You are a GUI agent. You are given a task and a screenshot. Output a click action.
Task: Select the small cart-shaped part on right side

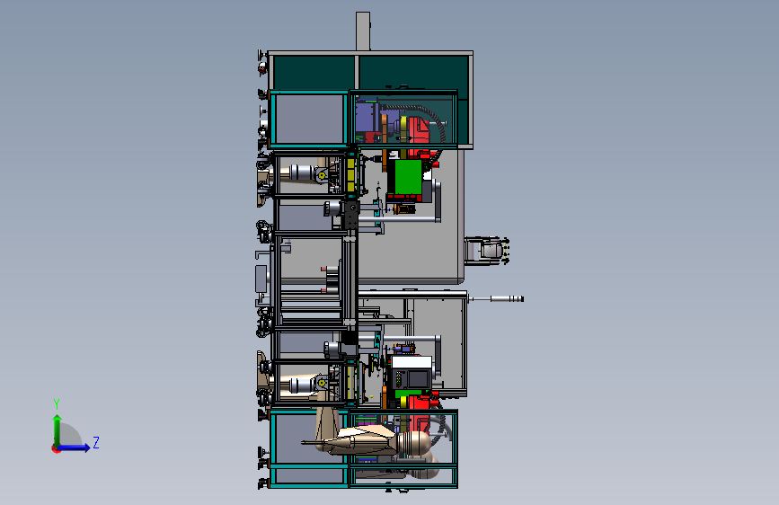(x=487, y=251)
